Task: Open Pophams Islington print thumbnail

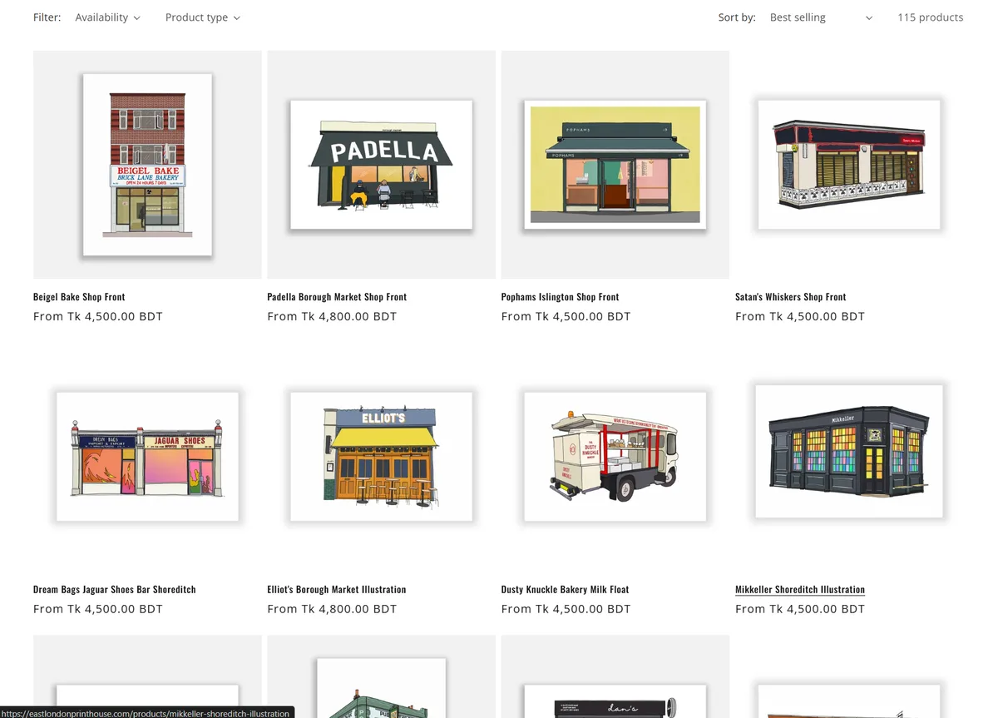Action: pos(615,165)
